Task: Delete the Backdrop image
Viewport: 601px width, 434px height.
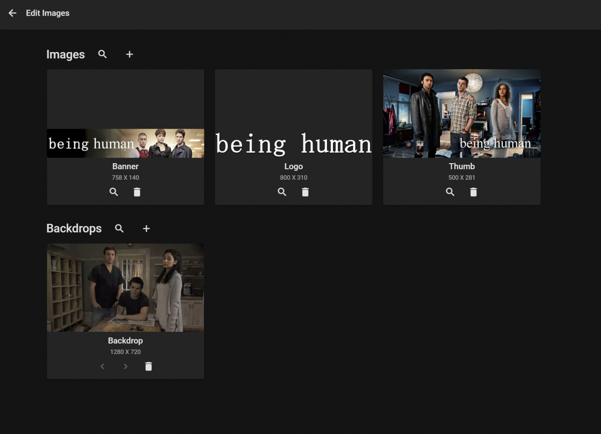Action: coord(148,366)
